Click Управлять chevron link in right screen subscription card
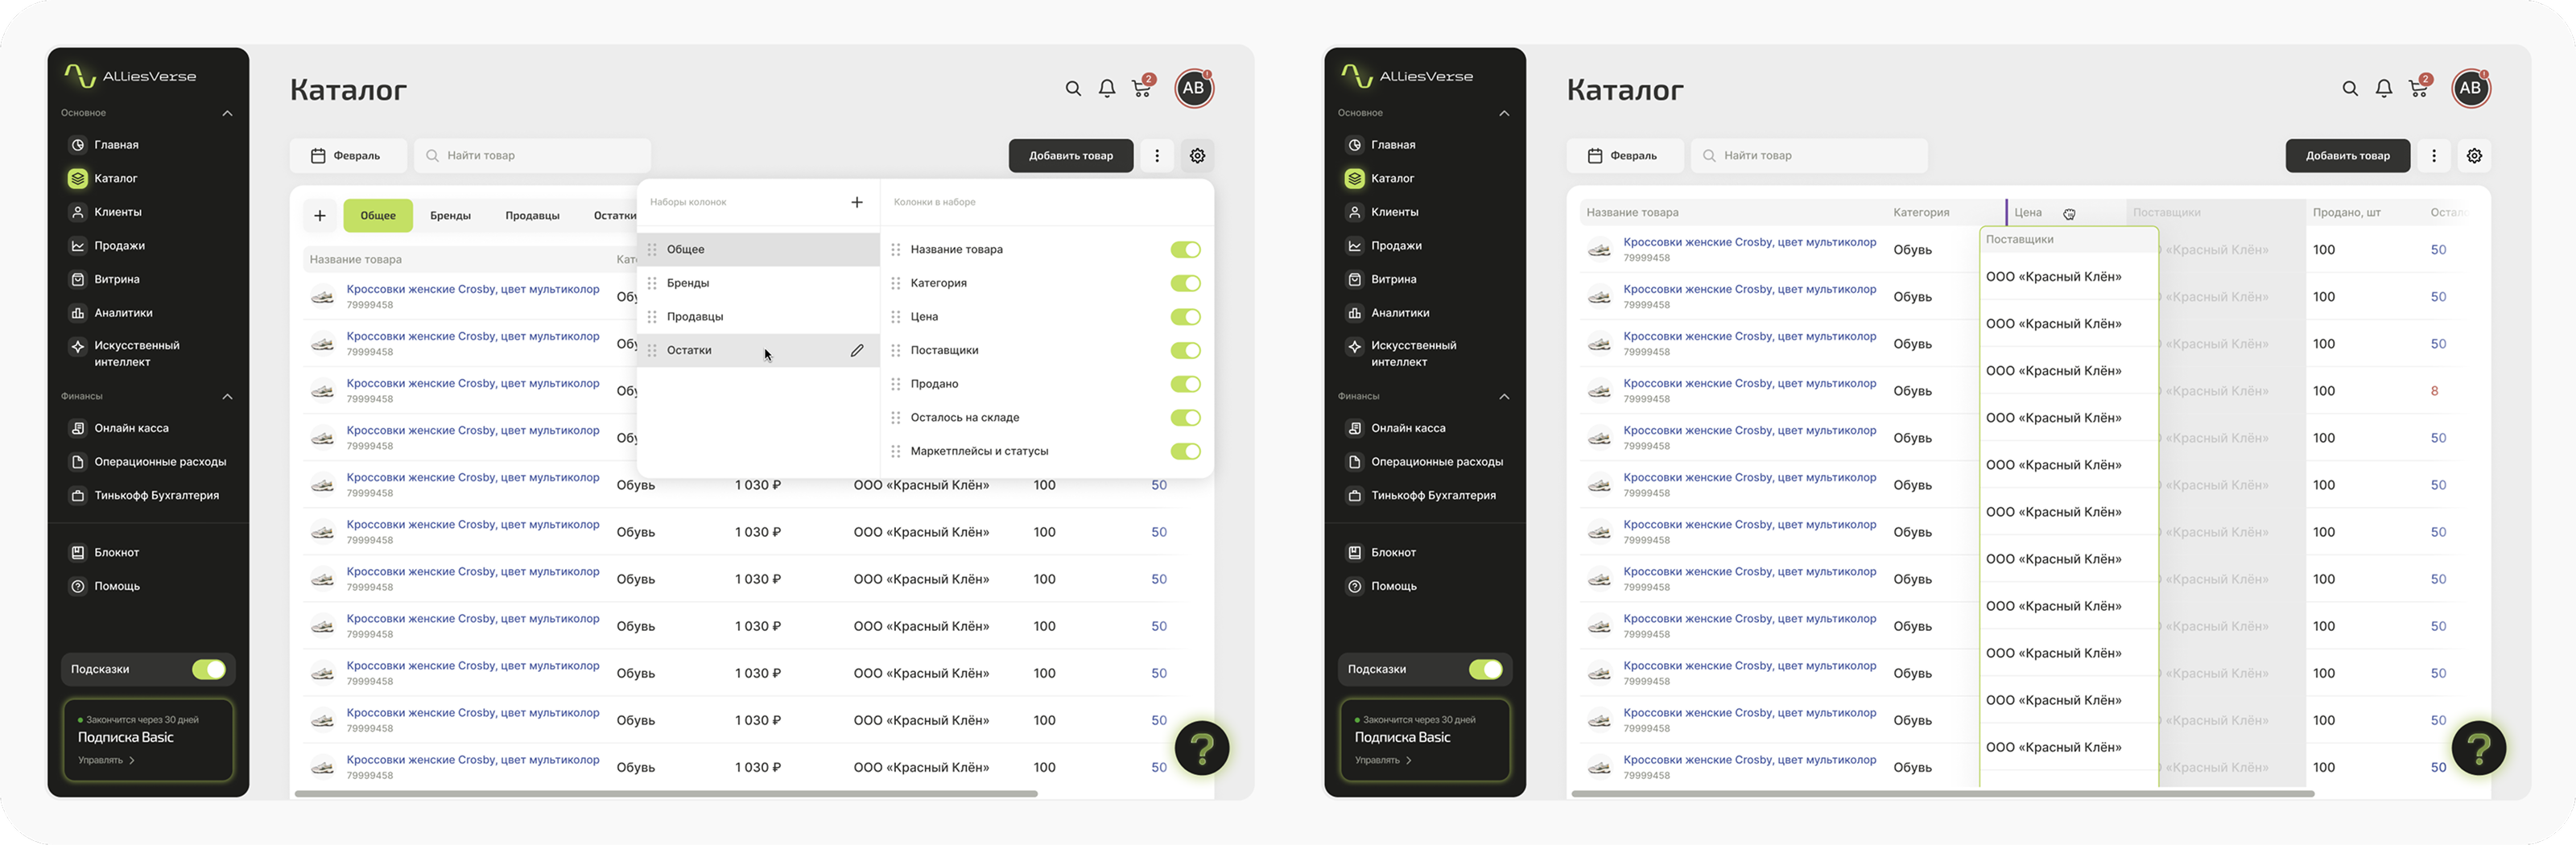Screen dimensions: 2576x845 pyautogui.click(x=1383, y=761)
